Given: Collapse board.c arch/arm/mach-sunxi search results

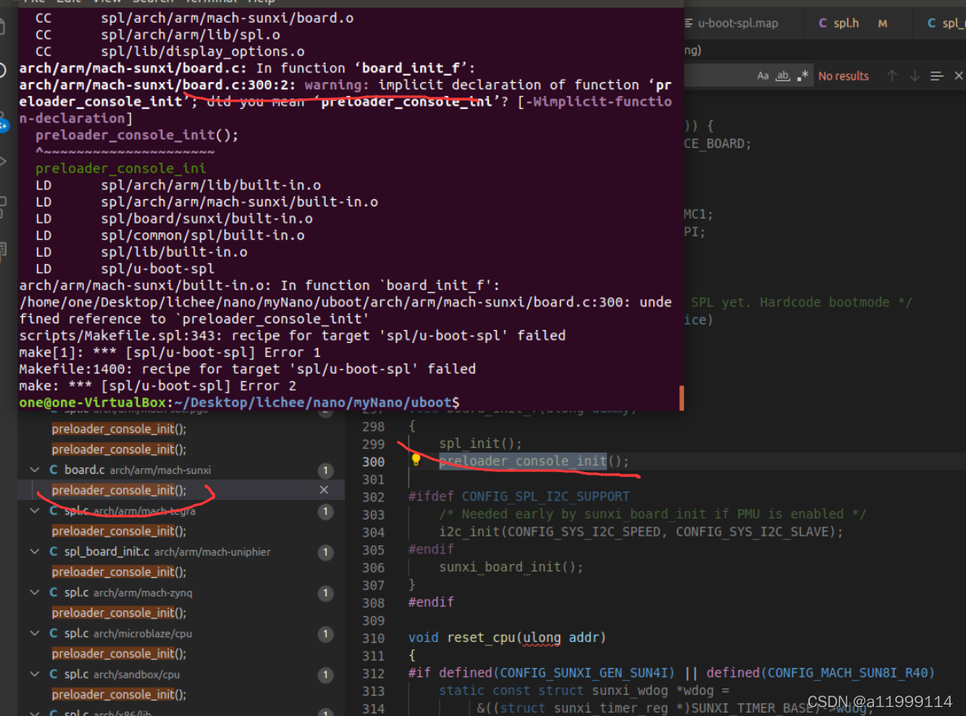Looking at the screenshot, I should 35,470.
